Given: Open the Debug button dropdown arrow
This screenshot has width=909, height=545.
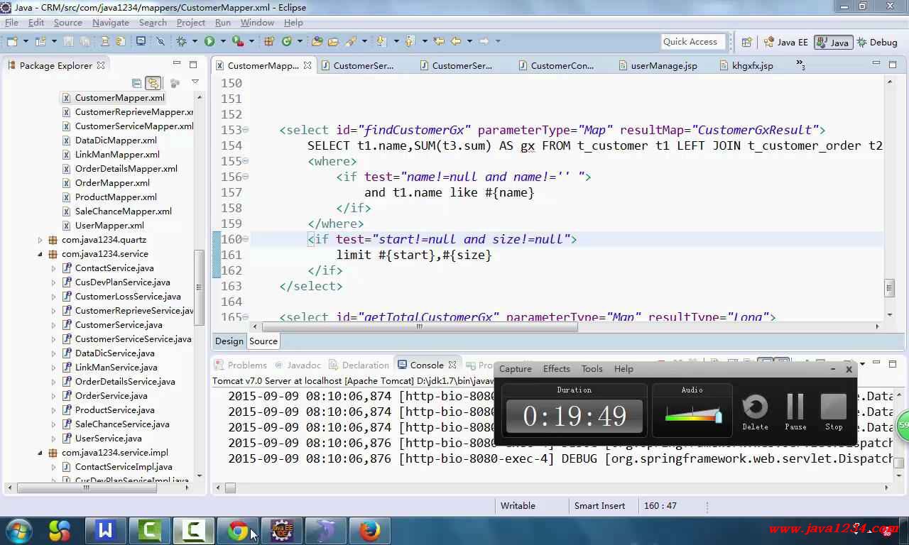Looking at the screenshot, I should 196,41.
